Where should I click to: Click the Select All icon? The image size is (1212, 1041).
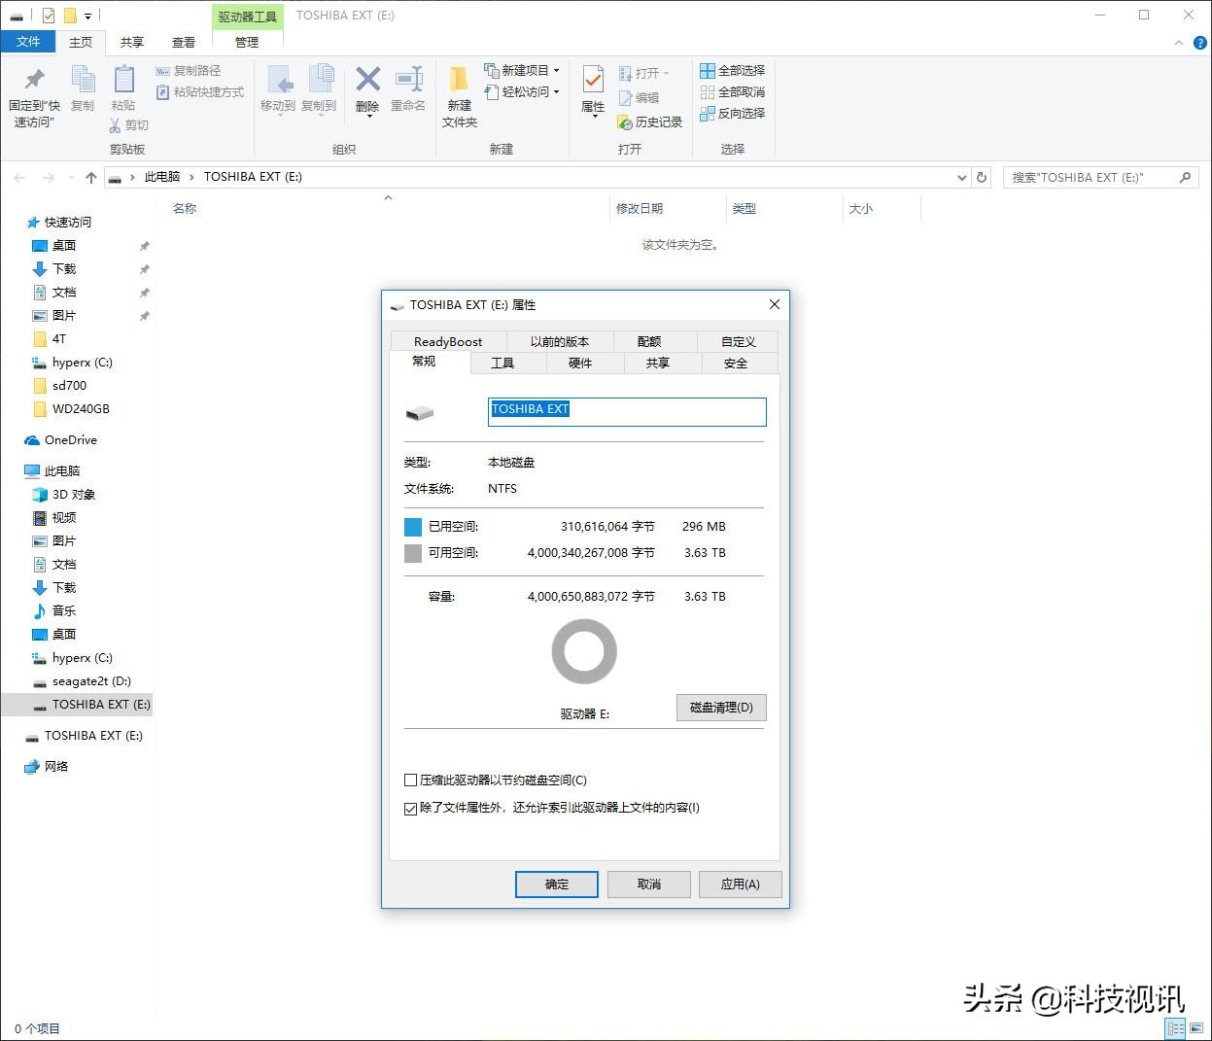click(708, 71)
